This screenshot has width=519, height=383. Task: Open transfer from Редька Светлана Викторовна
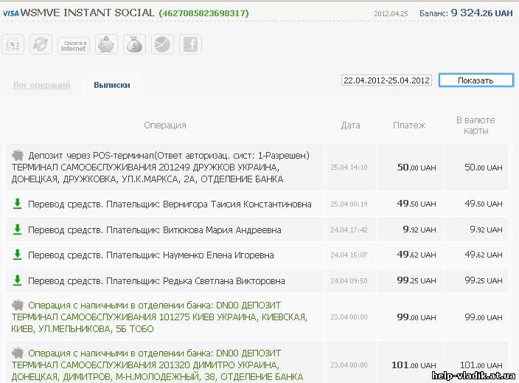point(156,281)
